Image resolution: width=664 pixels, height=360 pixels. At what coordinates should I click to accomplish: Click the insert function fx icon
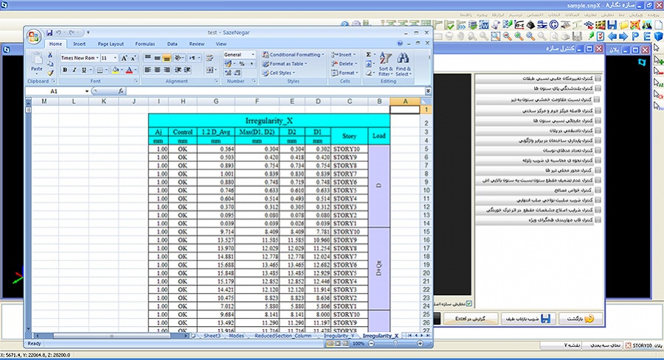[122, 91]
